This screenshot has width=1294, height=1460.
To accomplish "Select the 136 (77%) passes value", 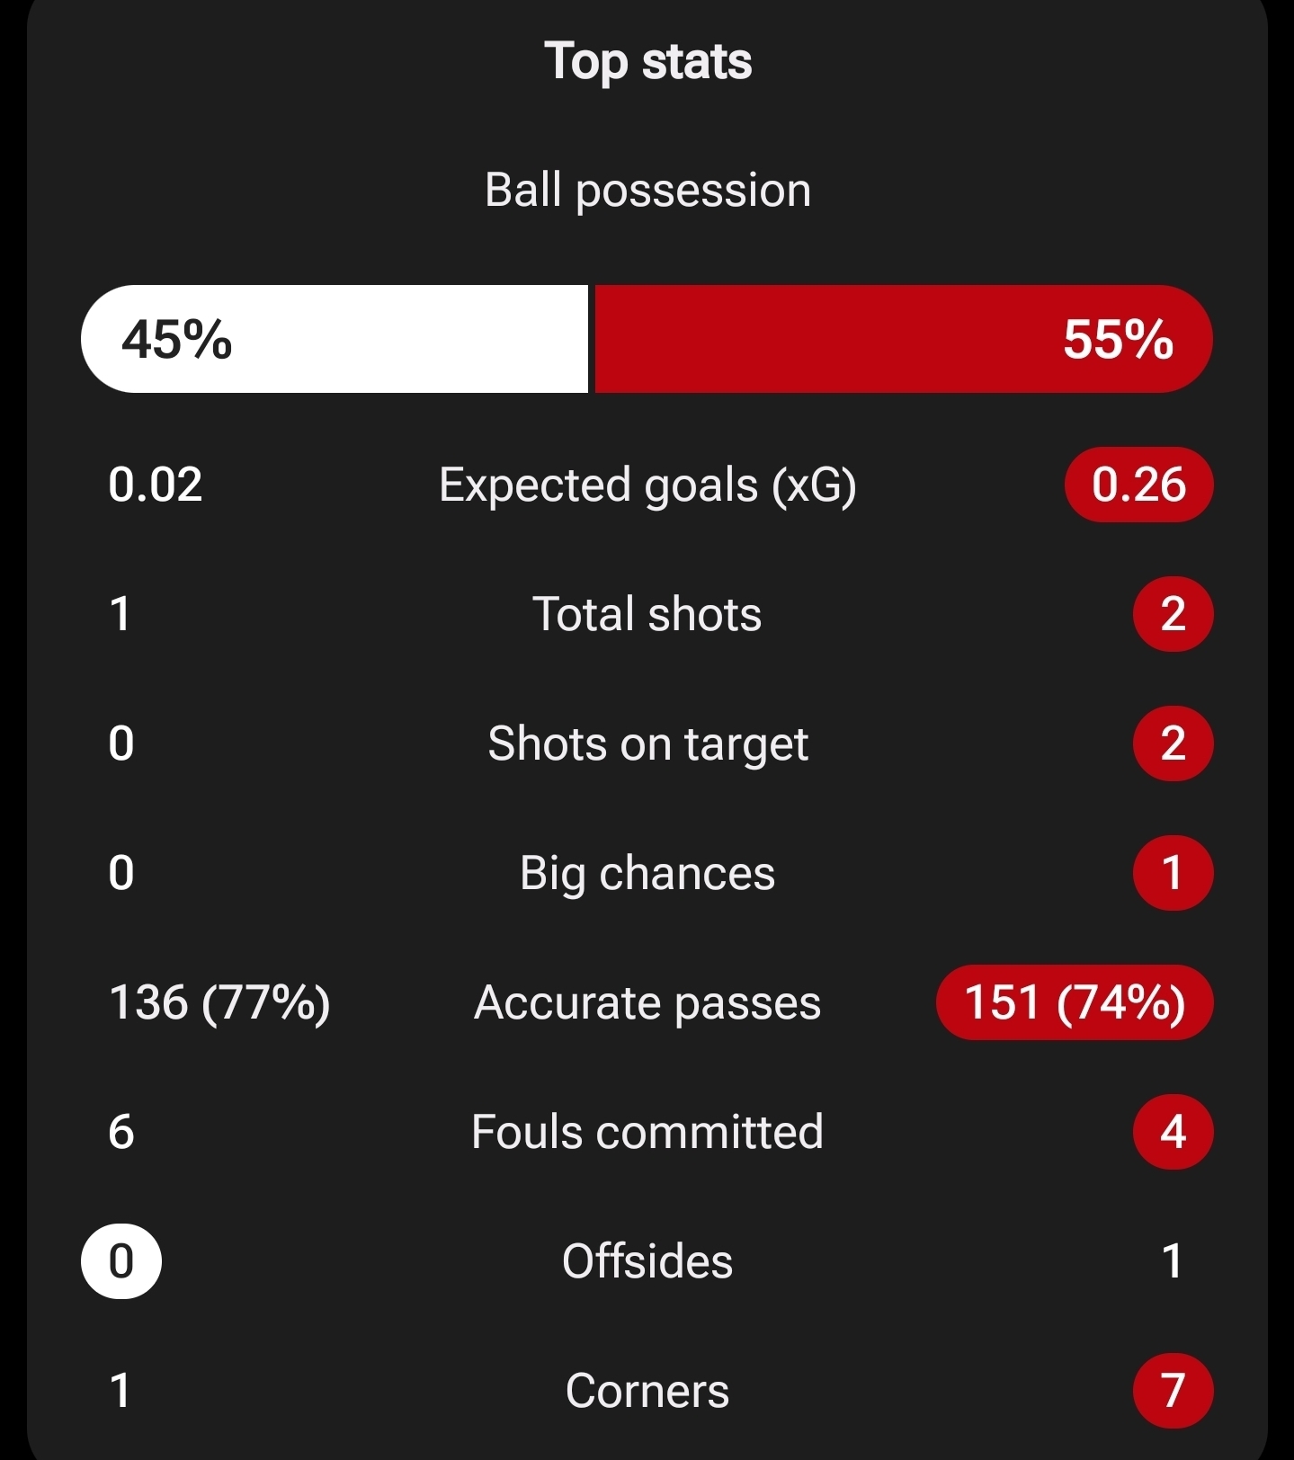I will [x=219, y=1002].
